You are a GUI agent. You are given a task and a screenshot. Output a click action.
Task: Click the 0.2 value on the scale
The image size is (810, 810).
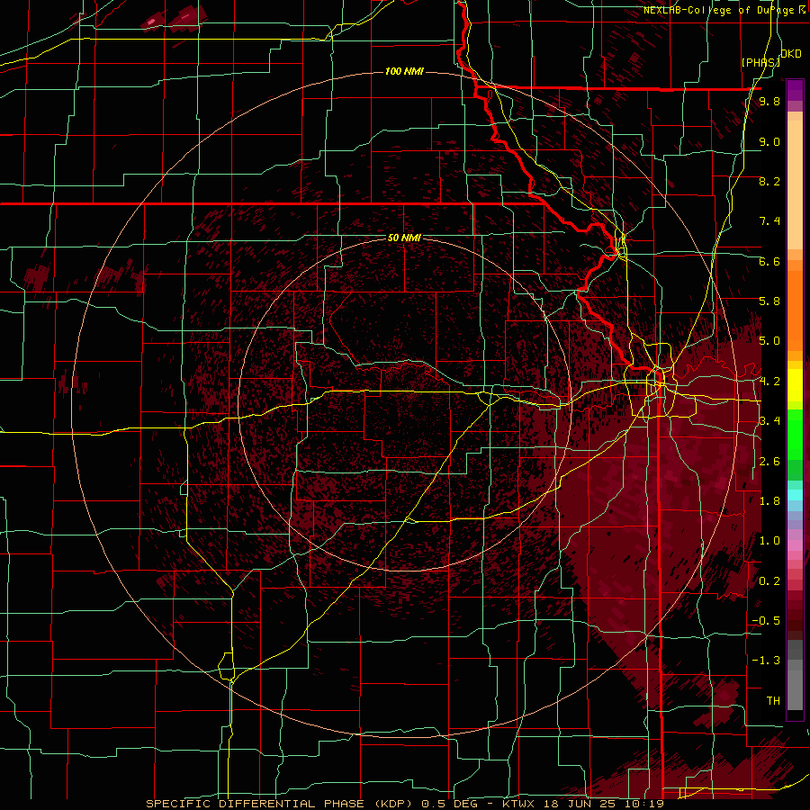769,581
